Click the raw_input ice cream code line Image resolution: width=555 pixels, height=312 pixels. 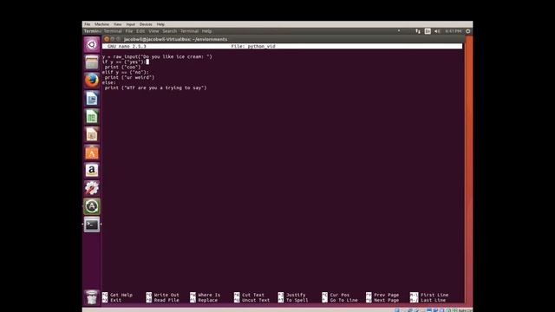pyautogui.click(x=157, y=56)
